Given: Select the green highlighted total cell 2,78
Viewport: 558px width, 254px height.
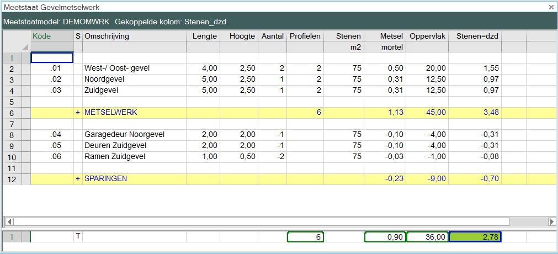Looking at the screenshot, I should pos(475,237).
